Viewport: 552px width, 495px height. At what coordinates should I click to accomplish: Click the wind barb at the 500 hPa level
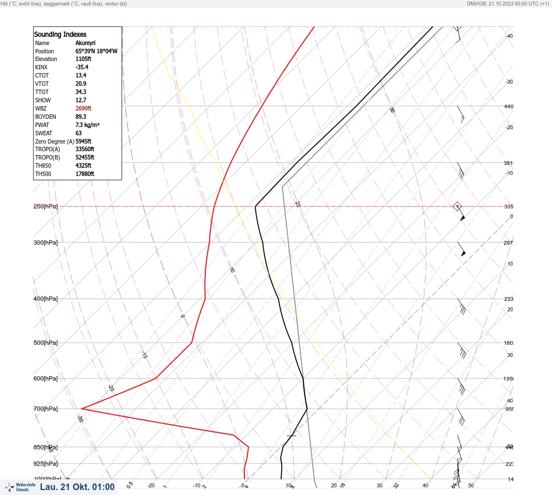pos(462,351)
